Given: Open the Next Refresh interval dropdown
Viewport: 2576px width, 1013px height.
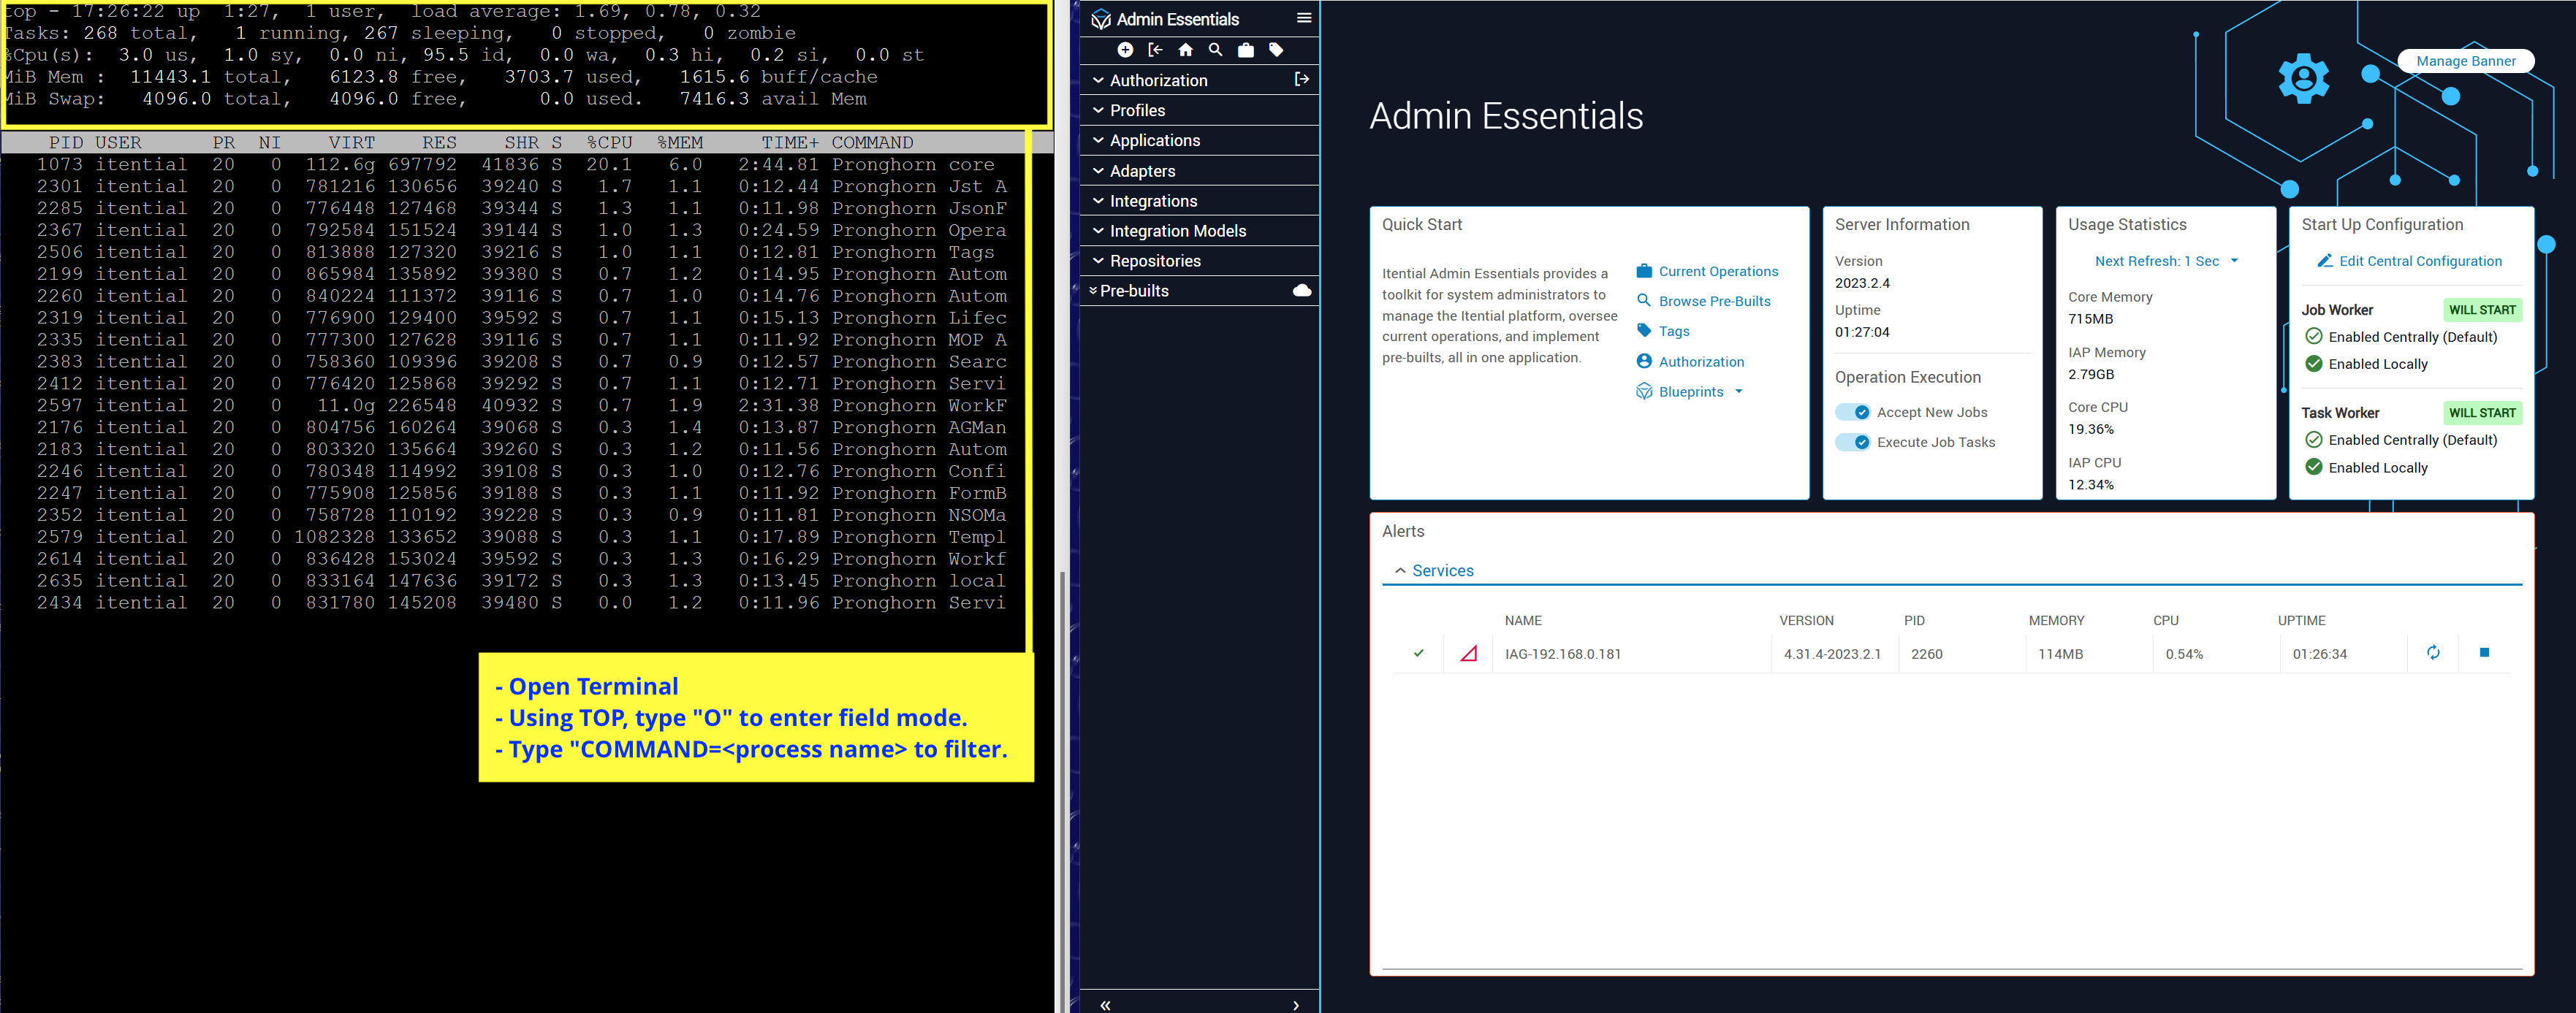Looking at the screenshot, I should [2166, 261].
